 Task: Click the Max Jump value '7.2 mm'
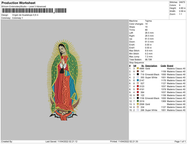pyautogui.click(x=149, y=56)
